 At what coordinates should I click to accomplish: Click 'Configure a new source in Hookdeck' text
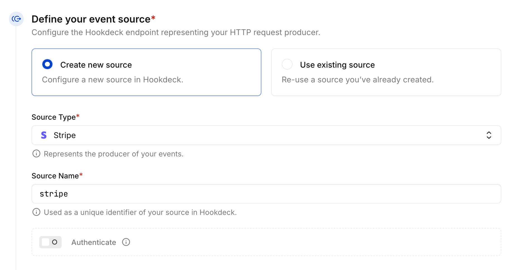[113, 80]
